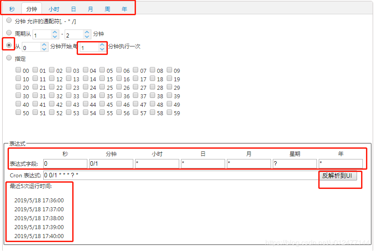Check the minute 22 checkbox
The image size is (374, 251).
pyautogui.click(x=52, y=87)
